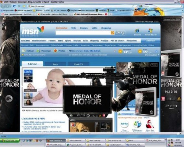
Task: Open the démarrer Start button
Action: click(x=10, y=140)
